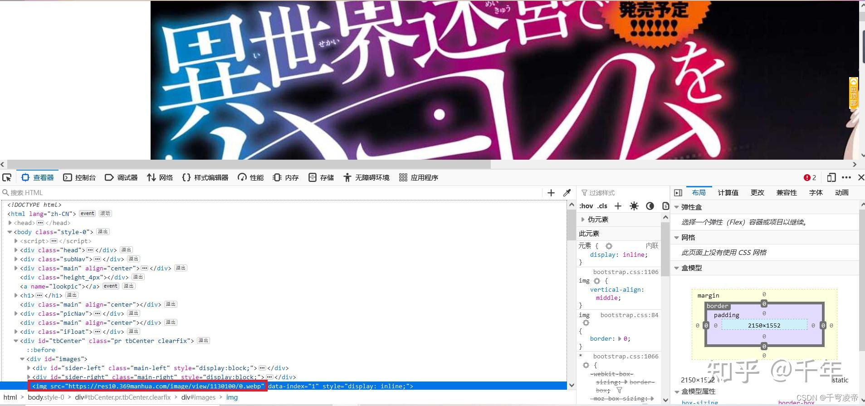Click html in the breadcrumb bar
Screen dimensions: 865x406
[10, 397]
